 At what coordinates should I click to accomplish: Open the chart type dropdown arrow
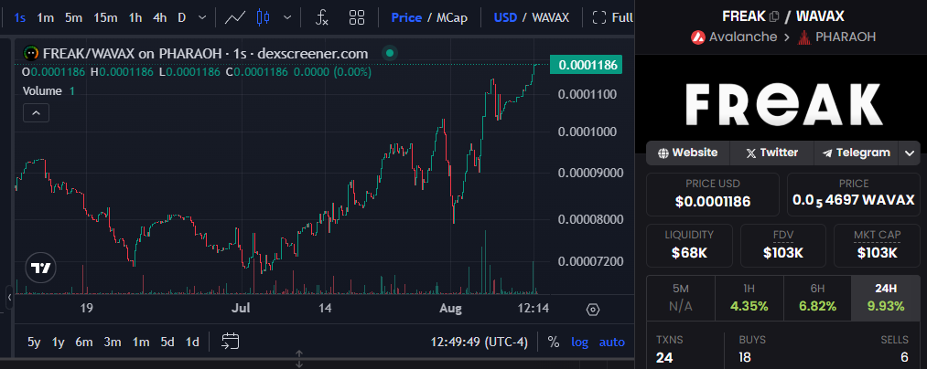289,17
